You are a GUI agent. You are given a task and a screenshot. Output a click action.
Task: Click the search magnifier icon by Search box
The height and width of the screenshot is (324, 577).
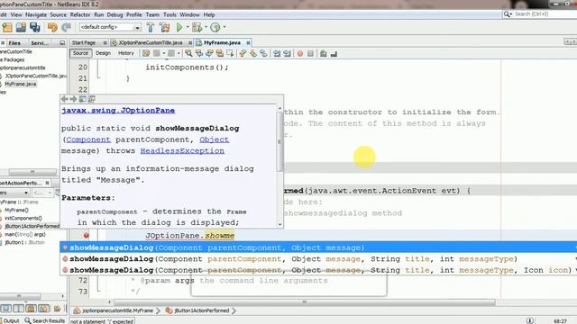click(x=508, y=14)
